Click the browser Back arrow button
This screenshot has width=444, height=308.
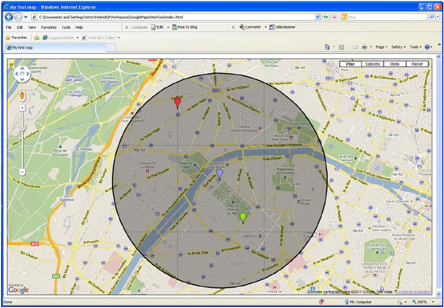[x=9, y=17]
